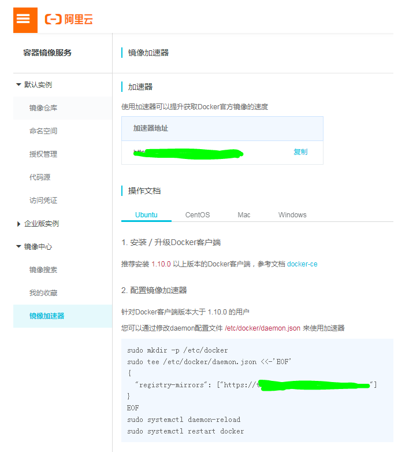Collapse the 默认实例 section
The height and width of the screenshot is (452, 409).
(x=34, y=85)
